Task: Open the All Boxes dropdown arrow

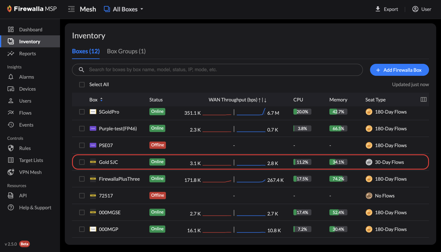Action: coord(142,9)
